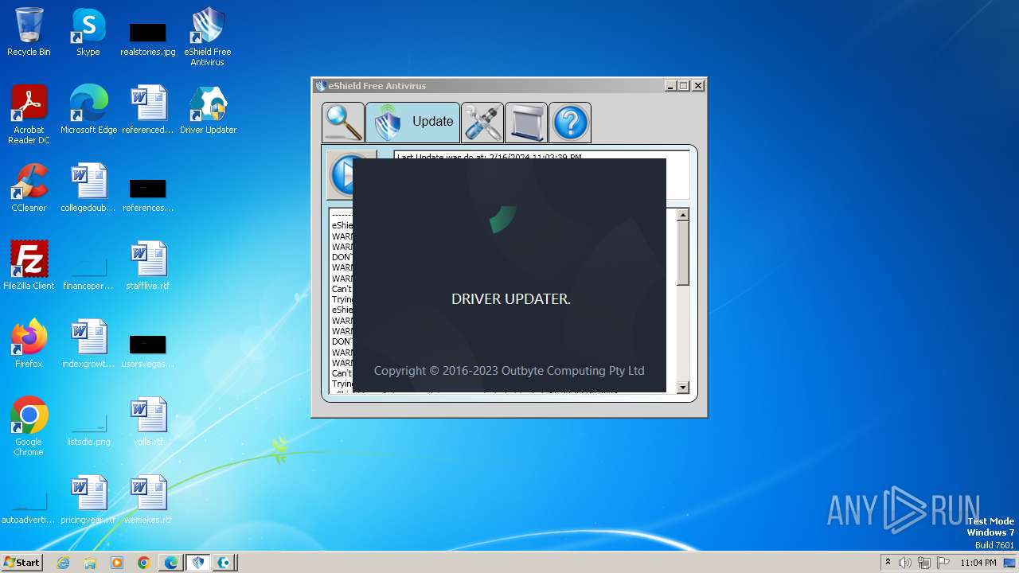Select collegedoub... Word document
The height and width of the screenshot is (573, 1019).
pos(88,188)
